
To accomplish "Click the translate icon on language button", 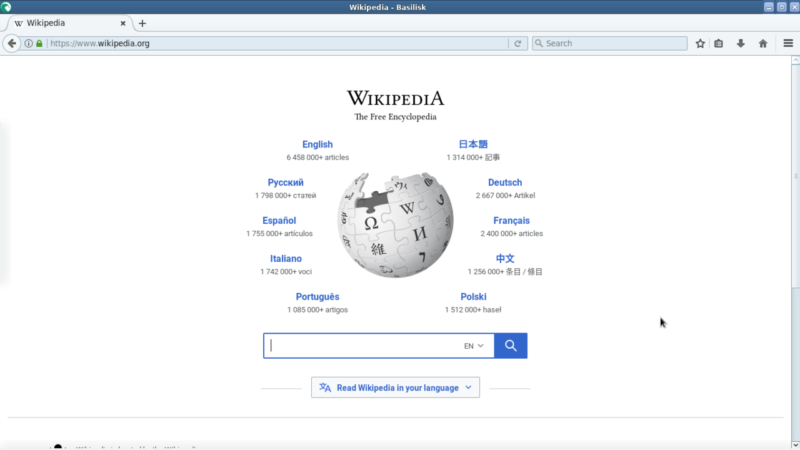I will [x=325, y=387].
